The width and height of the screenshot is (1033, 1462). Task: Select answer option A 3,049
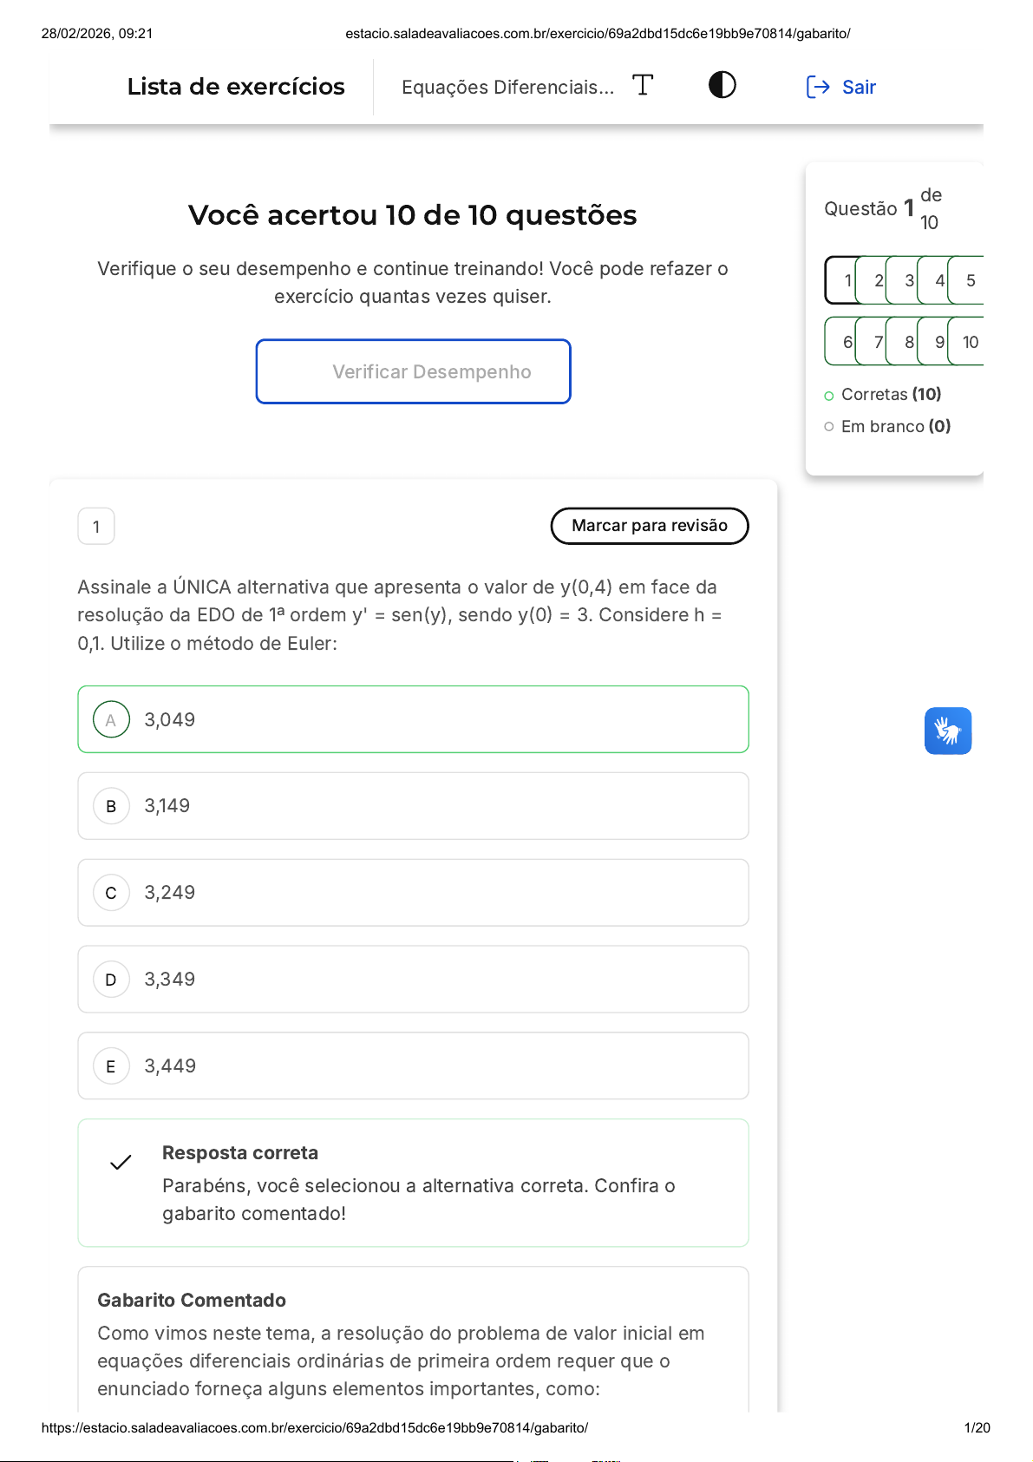click(413, 719)
